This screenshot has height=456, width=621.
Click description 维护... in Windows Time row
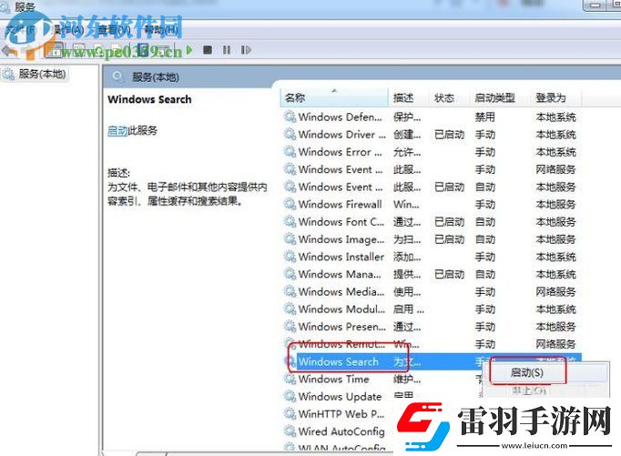407,379
